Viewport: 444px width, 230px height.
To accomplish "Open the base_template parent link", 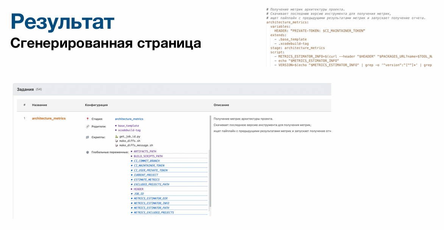I will (129, 126).
